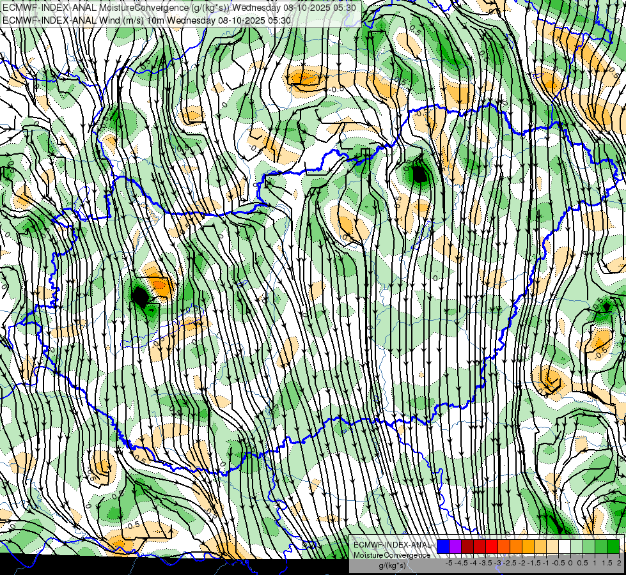Click the 2 legend tick value

point(619,563)
